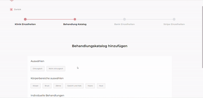Select the Nicht chirurgisch option
203x98 pixels.
click(56, 69)
